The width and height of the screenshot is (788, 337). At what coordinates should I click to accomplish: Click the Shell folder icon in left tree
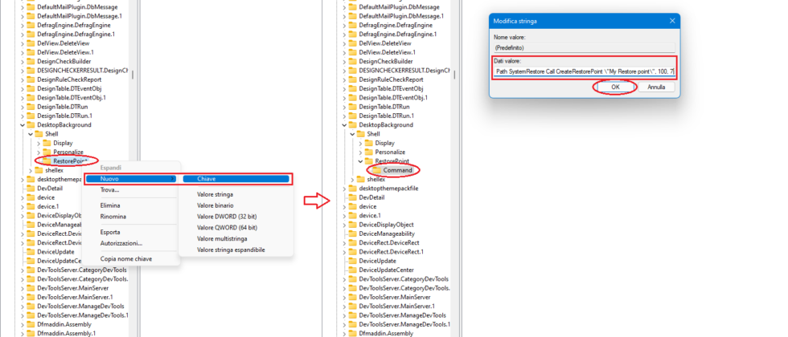click(x=39, y=134)
